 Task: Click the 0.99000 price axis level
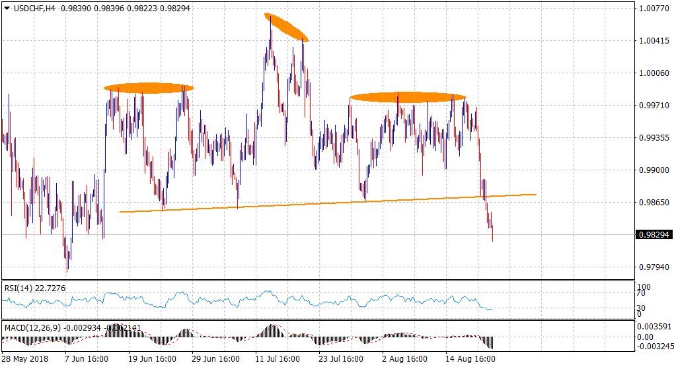(652, 170)
